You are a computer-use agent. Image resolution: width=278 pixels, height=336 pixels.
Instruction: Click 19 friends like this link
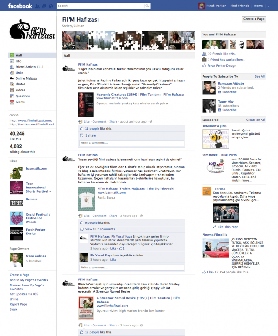(x=221, y=54)
